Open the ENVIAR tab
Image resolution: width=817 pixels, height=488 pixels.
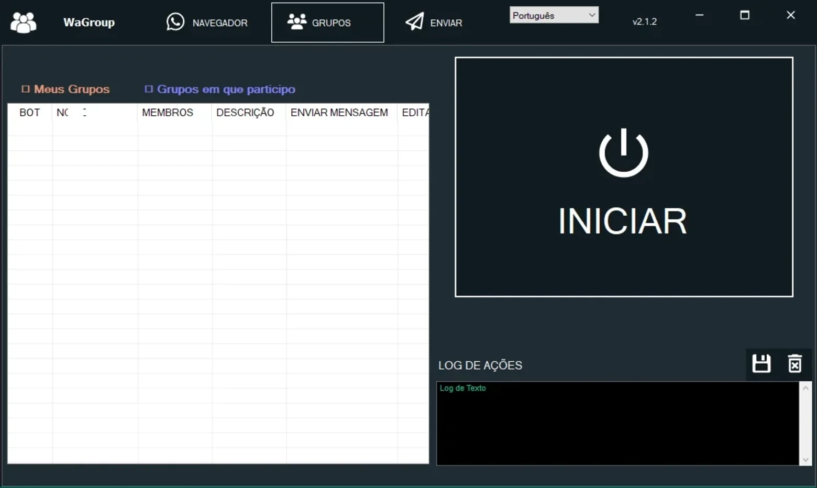click(434, 23)
